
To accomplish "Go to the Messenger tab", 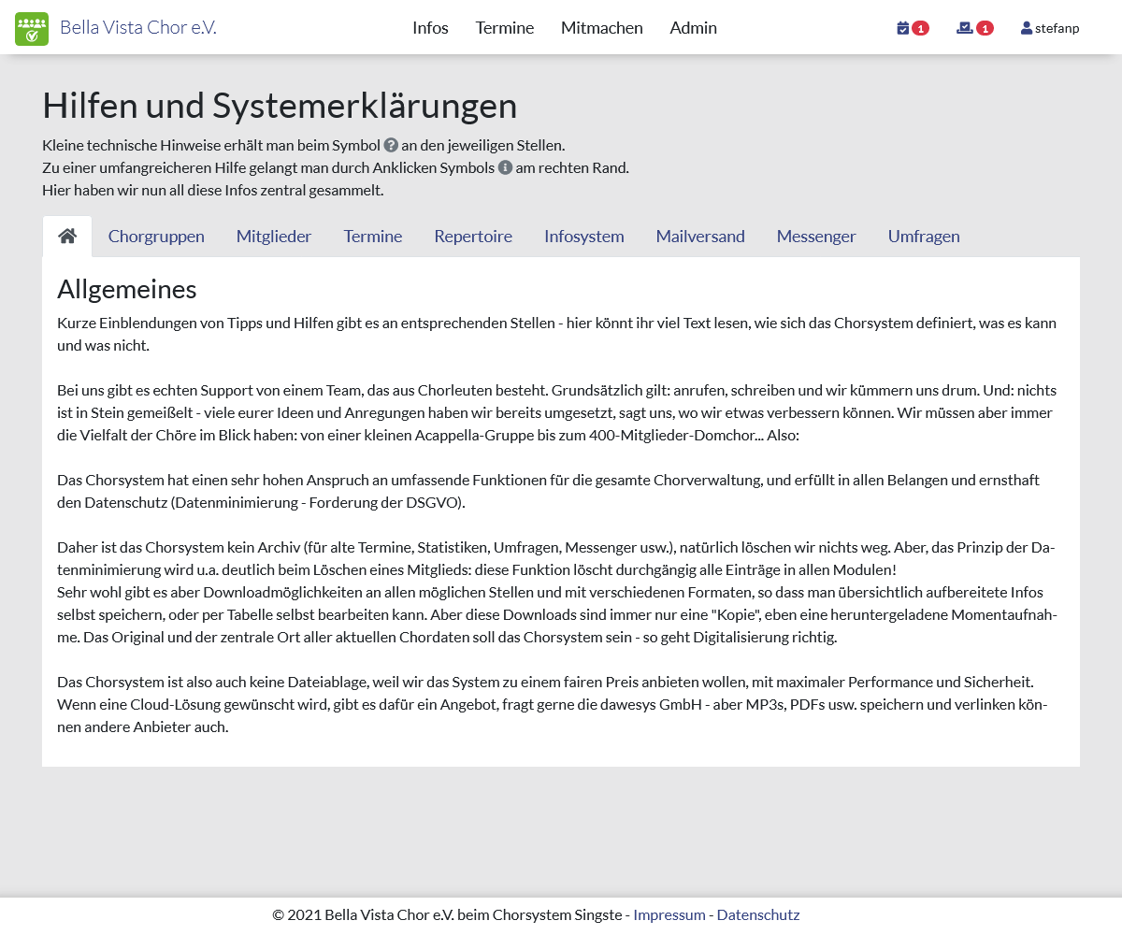I will coord(816,237).
